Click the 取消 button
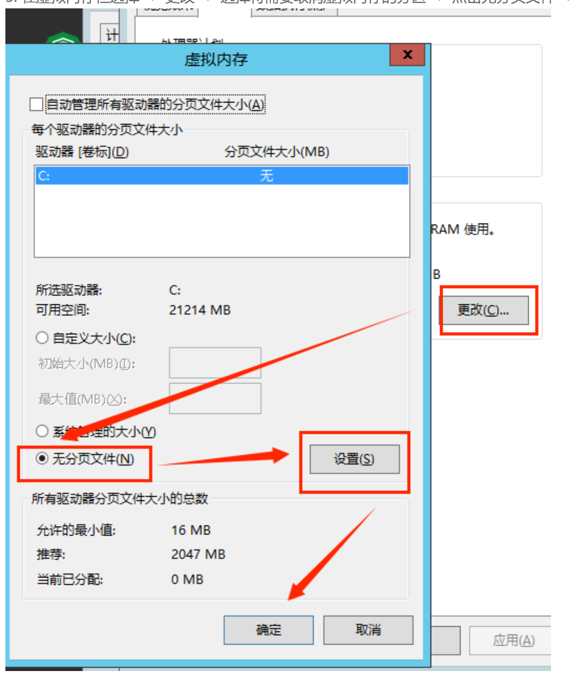The width and height of the screenshot is (575, 695). (x=368, y=630)
